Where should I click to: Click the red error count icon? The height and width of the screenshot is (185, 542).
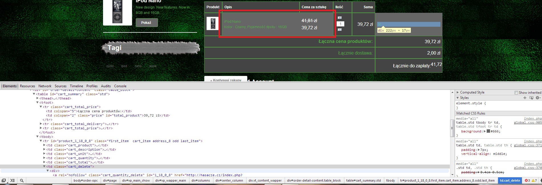tap(526, 180)
